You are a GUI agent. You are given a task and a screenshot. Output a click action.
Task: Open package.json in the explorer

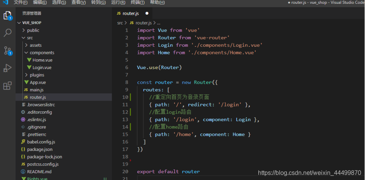[x=39, y=149]
